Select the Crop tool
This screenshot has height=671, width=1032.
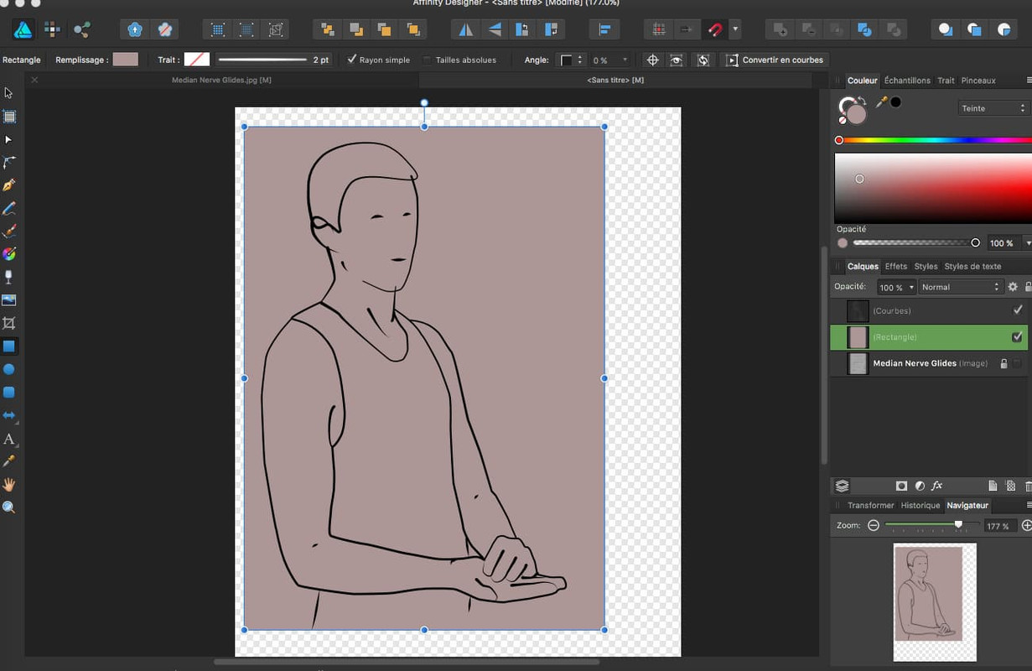coord(9,323)
